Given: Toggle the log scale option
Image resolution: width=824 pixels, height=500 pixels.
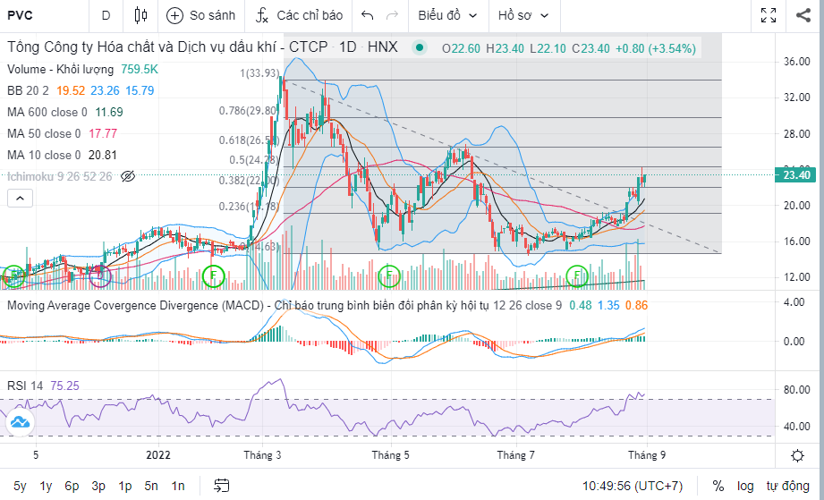Looking at the screenshot, I should click(745, 486).
